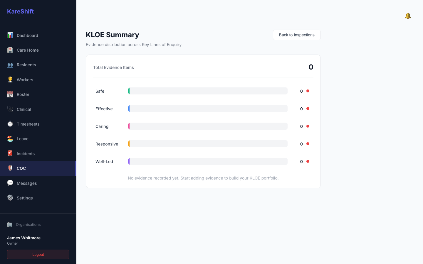
Task: Click the Safe evidence progress bar
Action: tap(208, 91)
